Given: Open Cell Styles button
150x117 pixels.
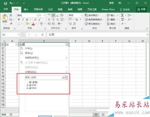Looking at the screenshot, I should coord(93,24).
